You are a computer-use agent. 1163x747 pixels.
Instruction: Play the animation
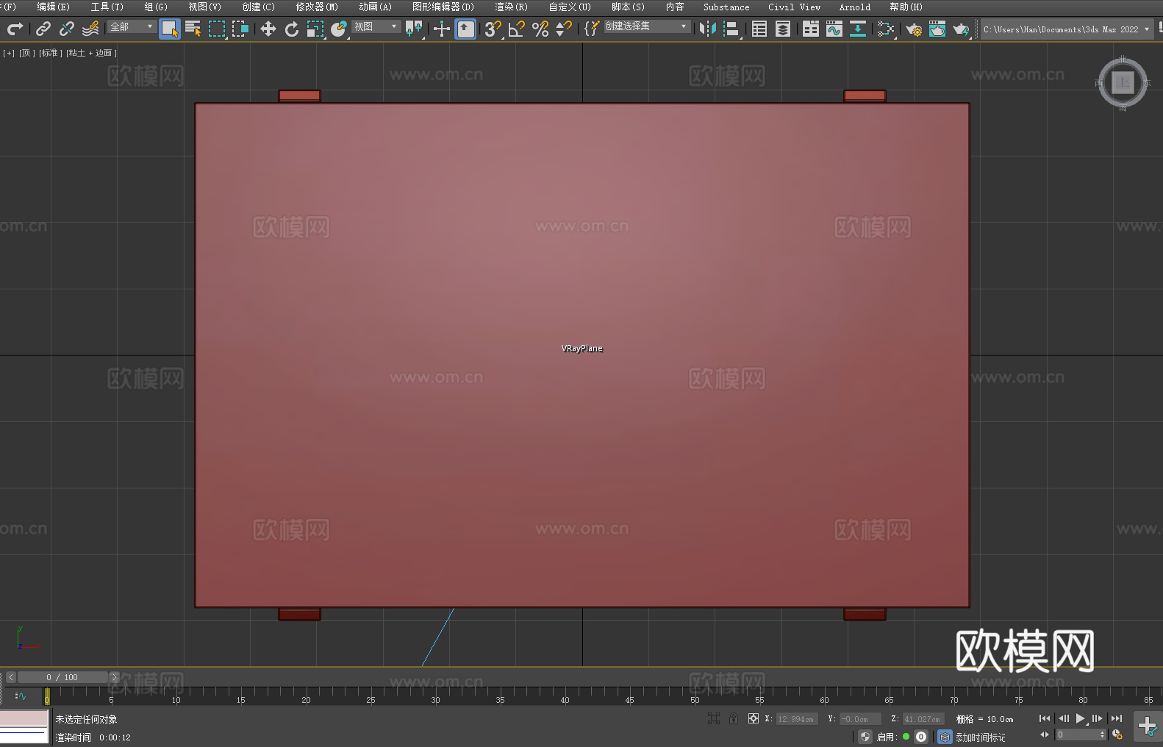1081,718
